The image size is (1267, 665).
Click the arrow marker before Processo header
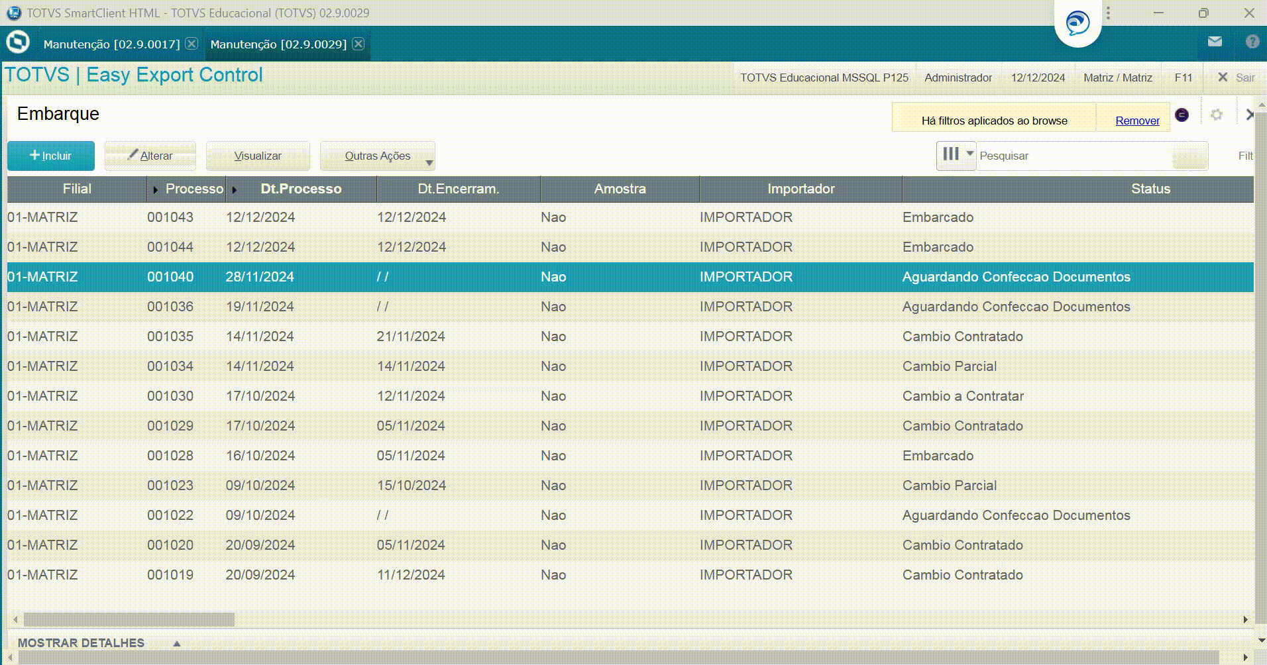pos(155,190)
